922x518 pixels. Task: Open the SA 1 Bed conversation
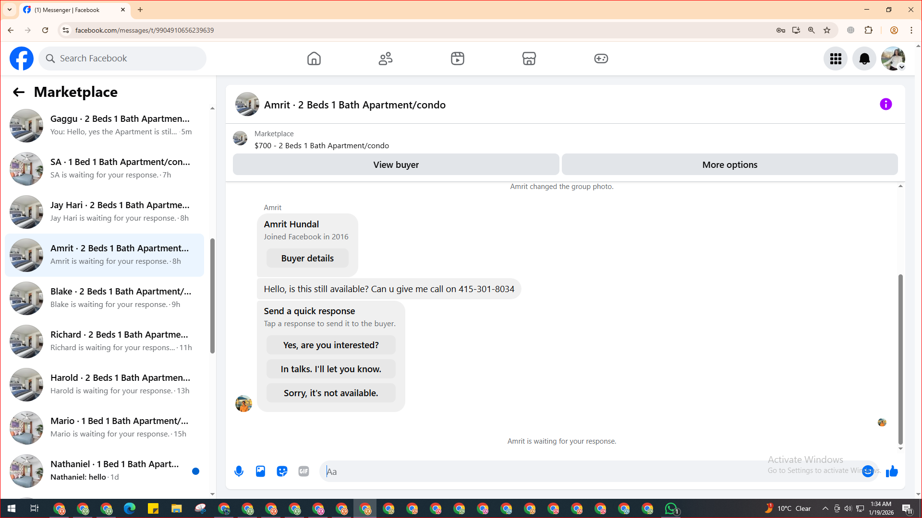tap(105, 169)
